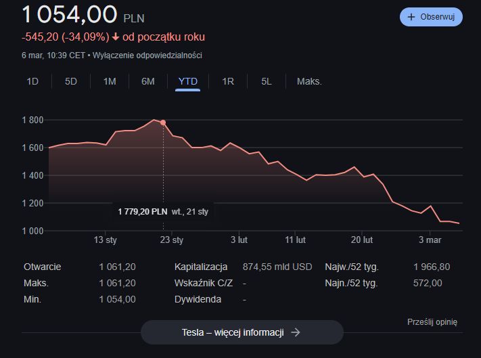Screen dimensions: 481x358
Task: Show the 5L chart range
Action: click(267, 82)
